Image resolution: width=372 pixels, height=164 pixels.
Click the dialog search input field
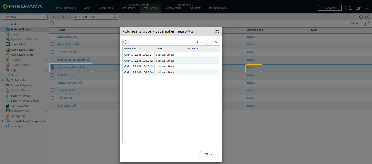tap(161, 42)
